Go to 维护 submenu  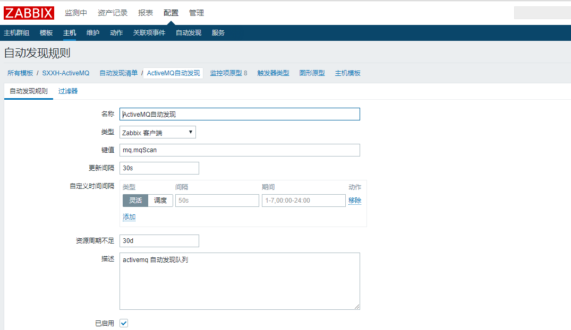pyautogui.click(x=93, y=33)
